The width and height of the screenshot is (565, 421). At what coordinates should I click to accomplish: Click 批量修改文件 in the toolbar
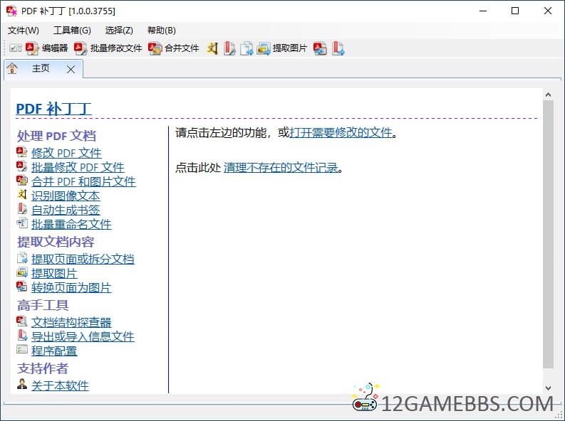(108, 48)
